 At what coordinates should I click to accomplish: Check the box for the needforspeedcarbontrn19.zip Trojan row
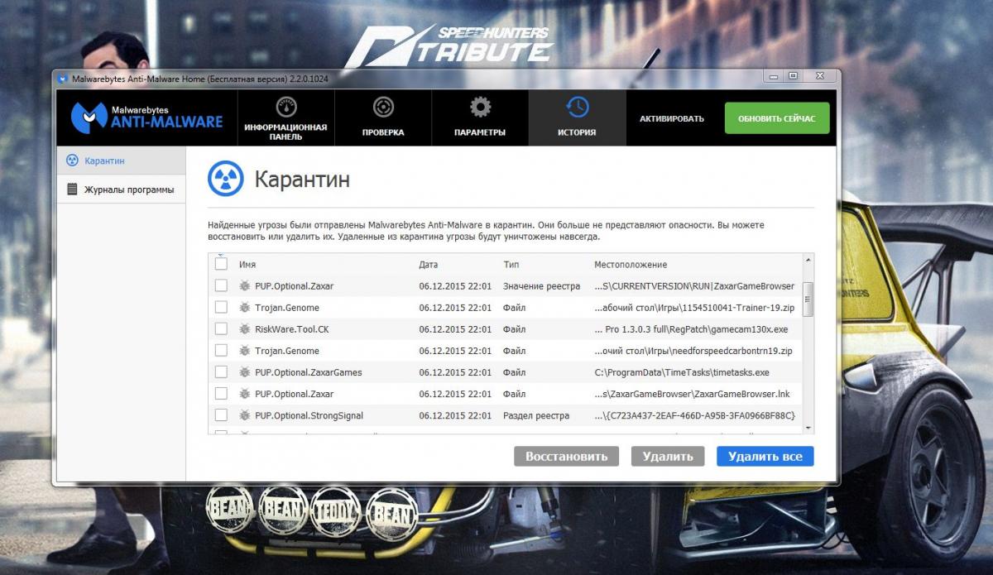coord(221,351)
